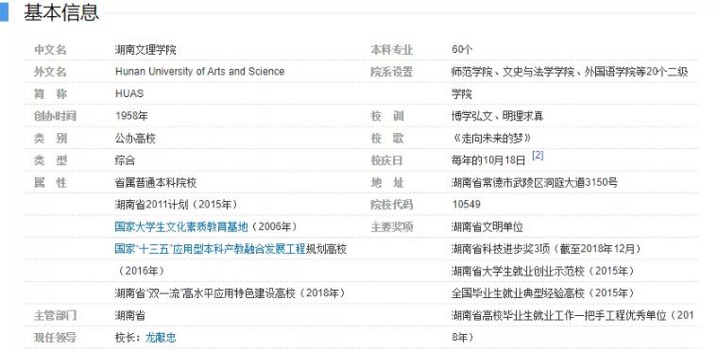Select the 现任领导 label
Viewport: 718px width, 350px height.
tap(55, 338)
